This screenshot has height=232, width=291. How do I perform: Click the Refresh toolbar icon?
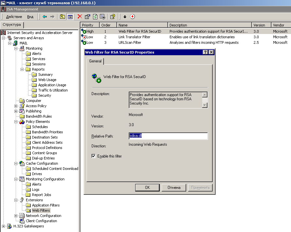pyautogui.click(x=95, y=17)
